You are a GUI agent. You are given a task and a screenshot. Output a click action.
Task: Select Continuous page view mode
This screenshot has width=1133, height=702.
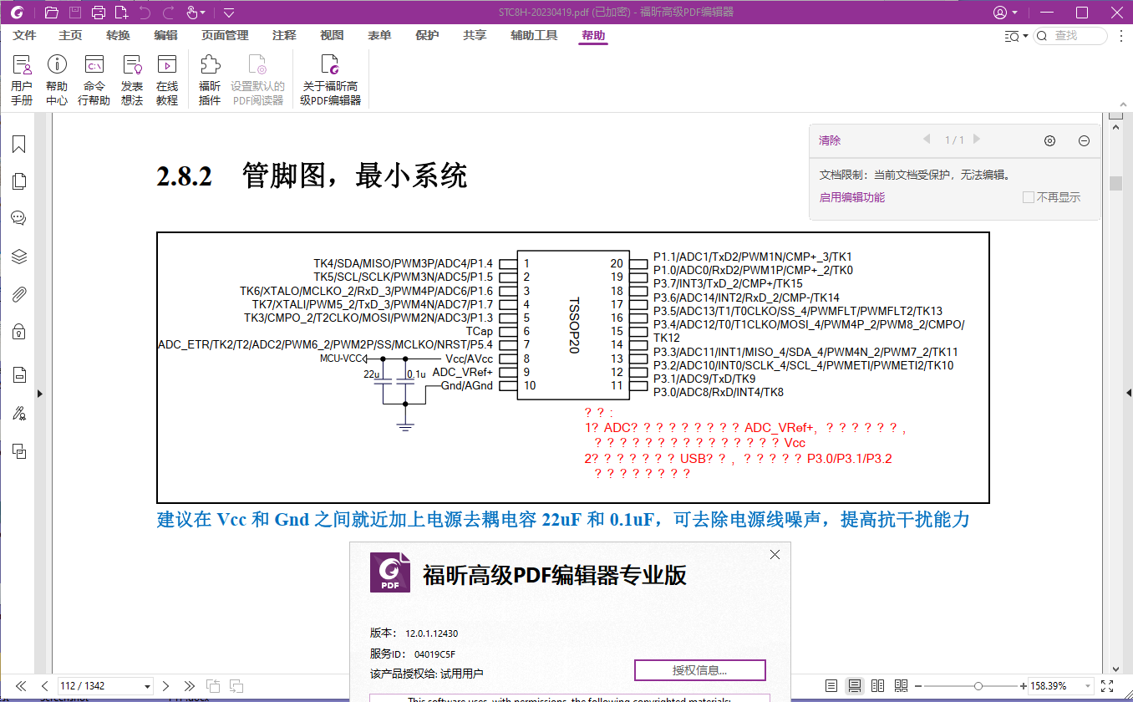point(854,686)
